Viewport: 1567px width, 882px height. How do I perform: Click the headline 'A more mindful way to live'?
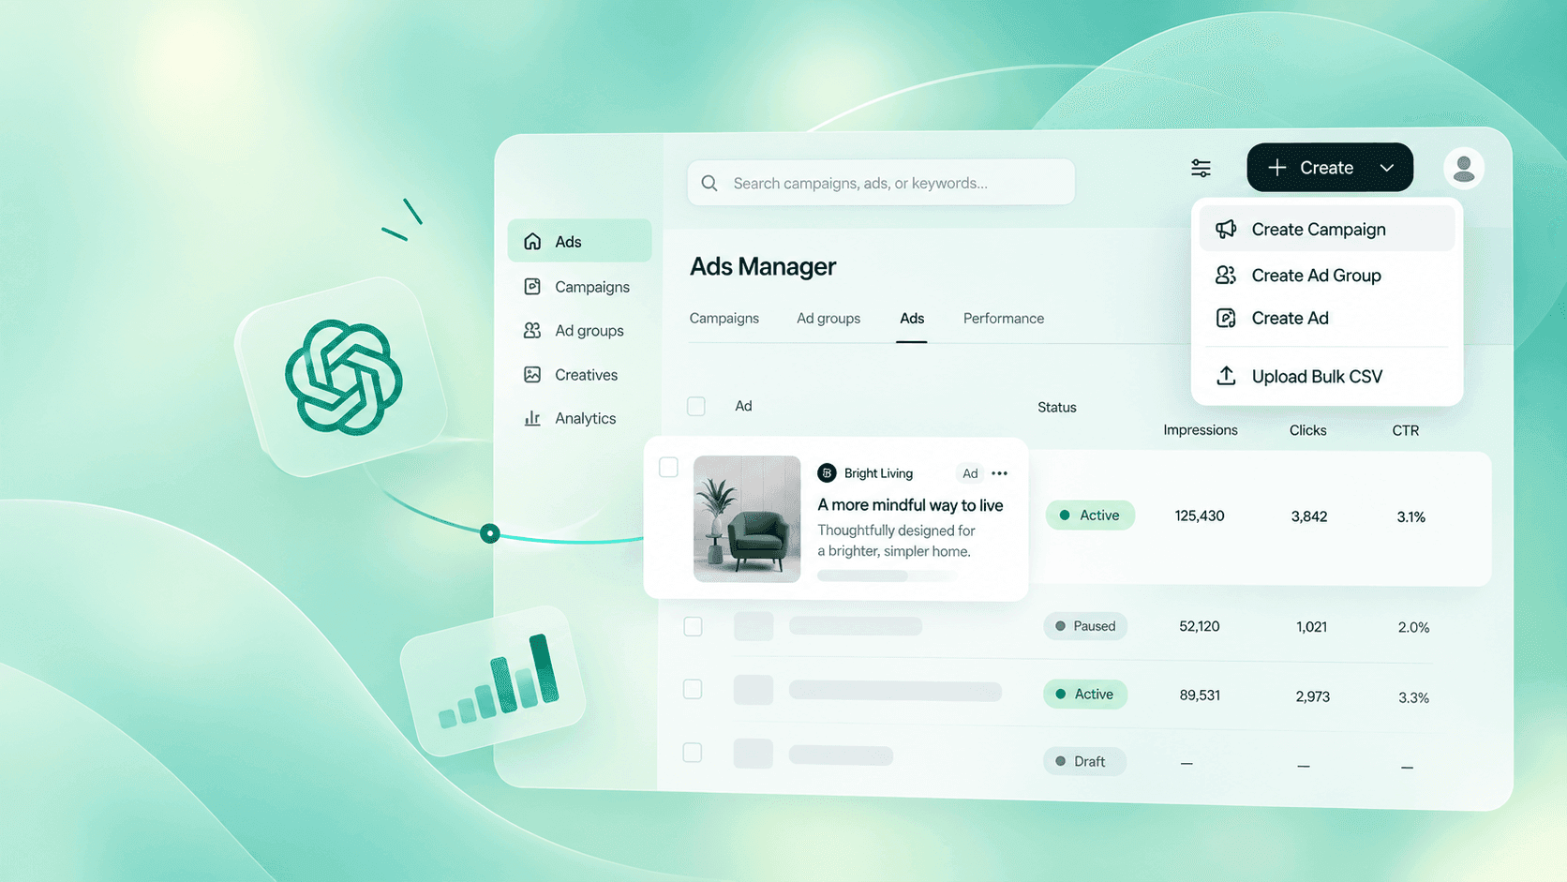[x=910, y=505]
